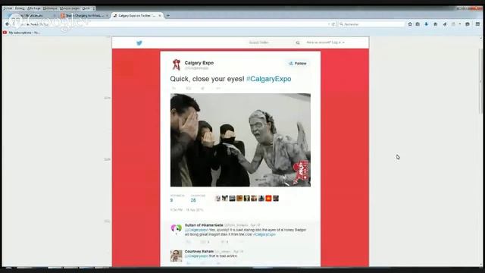Viewport: 485px width, 273px height.
Task: Open the chat bubble toolbar icon
Action: 468,24
